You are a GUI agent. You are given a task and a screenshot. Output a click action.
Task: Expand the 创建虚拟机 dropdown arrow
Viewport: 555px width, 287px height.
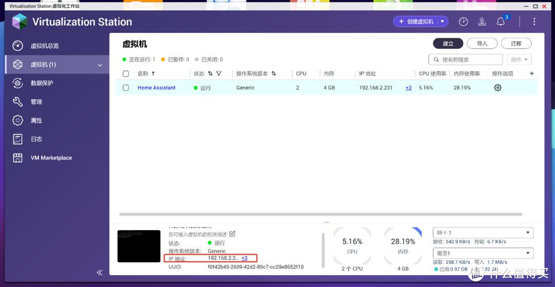coord(441,22)
